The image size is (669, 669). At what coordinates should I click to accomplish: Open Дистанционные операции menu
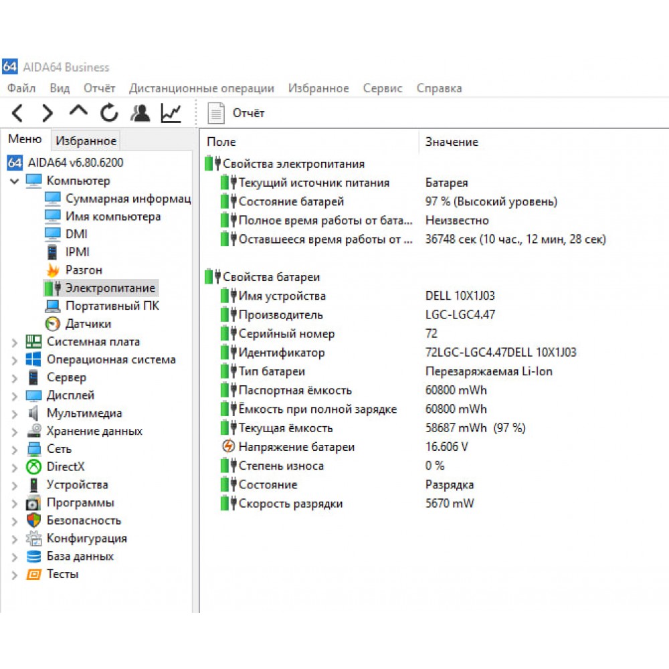(202, 88)
